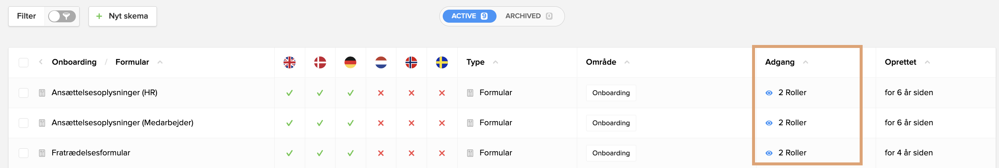Toggle the Filter switch

62,16
